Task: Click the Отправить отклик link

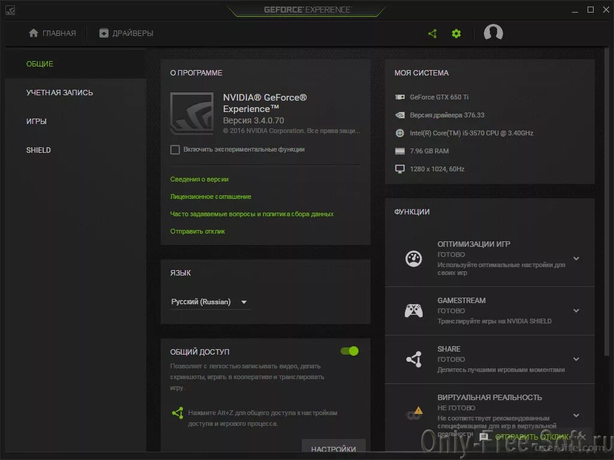Action: pyautogui.click(x=197, y=232)
